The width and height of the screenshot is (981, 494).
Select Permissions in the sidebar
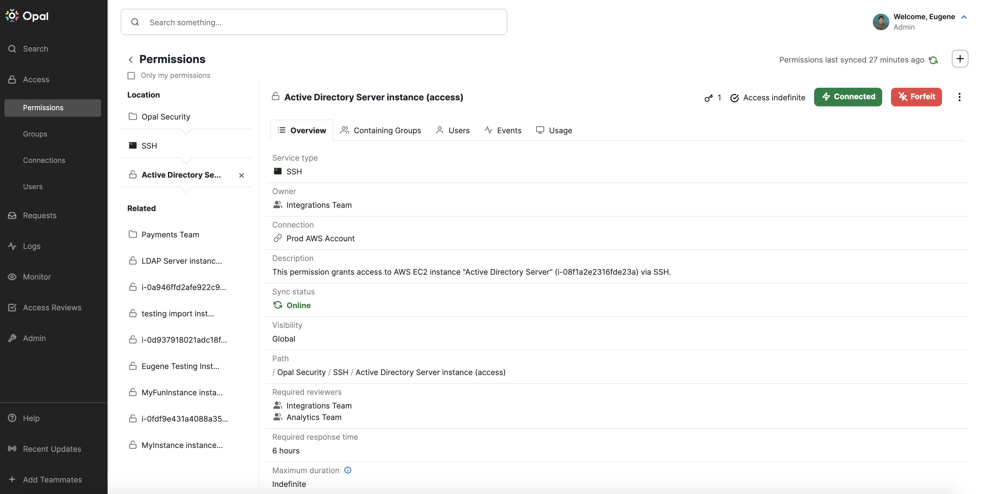(52, 108)
